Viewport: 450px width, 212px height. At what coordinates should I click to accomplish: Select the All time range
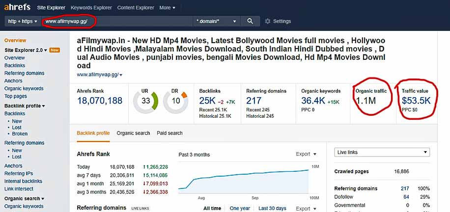(212, 208)
